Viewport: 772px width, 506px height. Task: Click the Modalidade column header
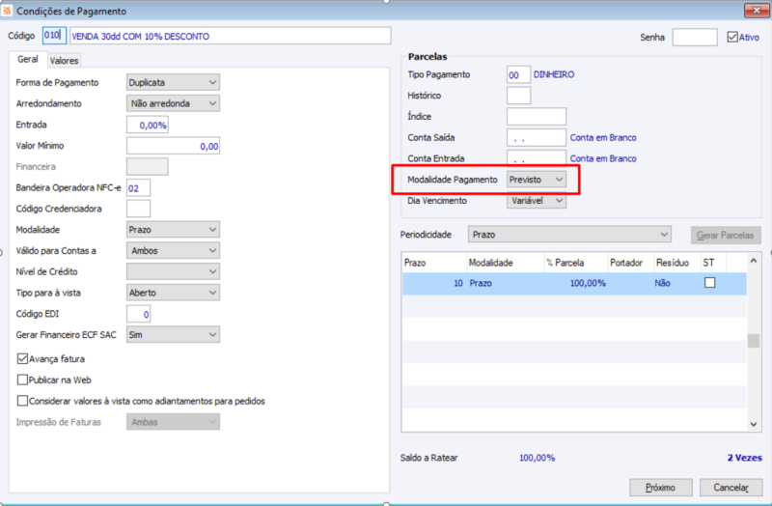(505, 263)
